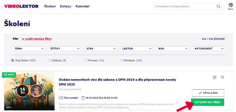Click the Filtr label
Image resolution: width=236 pixels, height=112 pixels.
click(x=16, y=39)
